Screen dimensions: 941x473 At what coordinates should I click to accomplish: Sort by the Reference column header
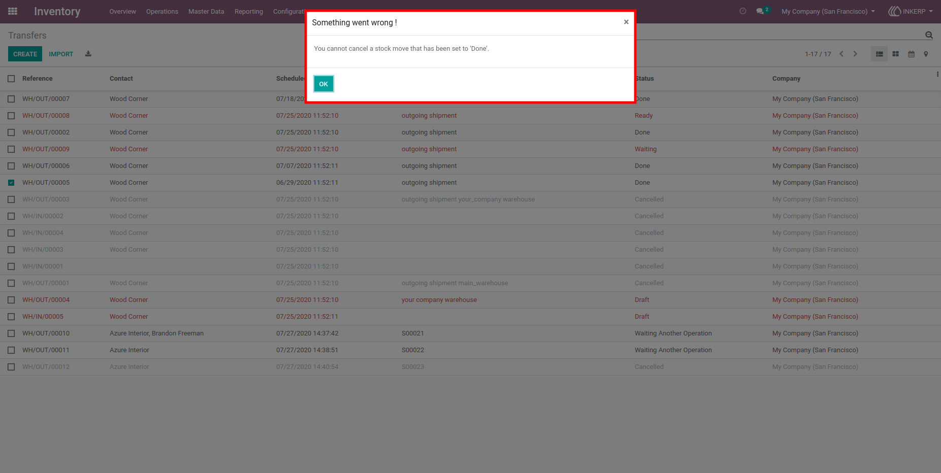pyautogui.click(x=38, y=79)
